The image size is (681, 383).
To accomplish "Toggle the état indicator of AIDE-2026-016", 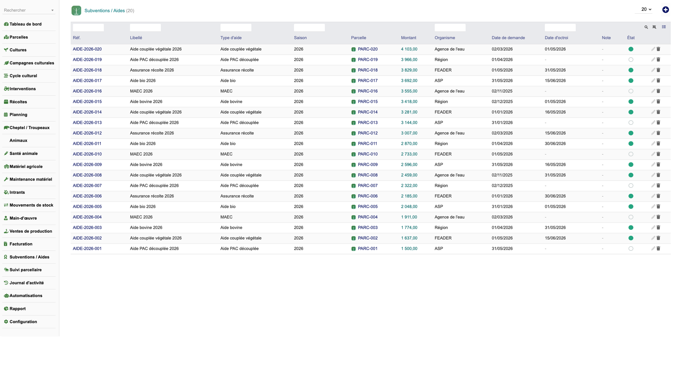I will [x=630, y=91].
